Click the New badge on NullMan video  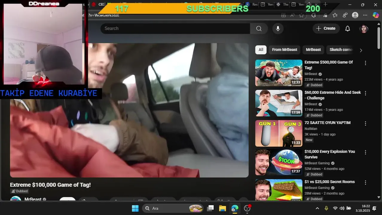tap(309, 140)
